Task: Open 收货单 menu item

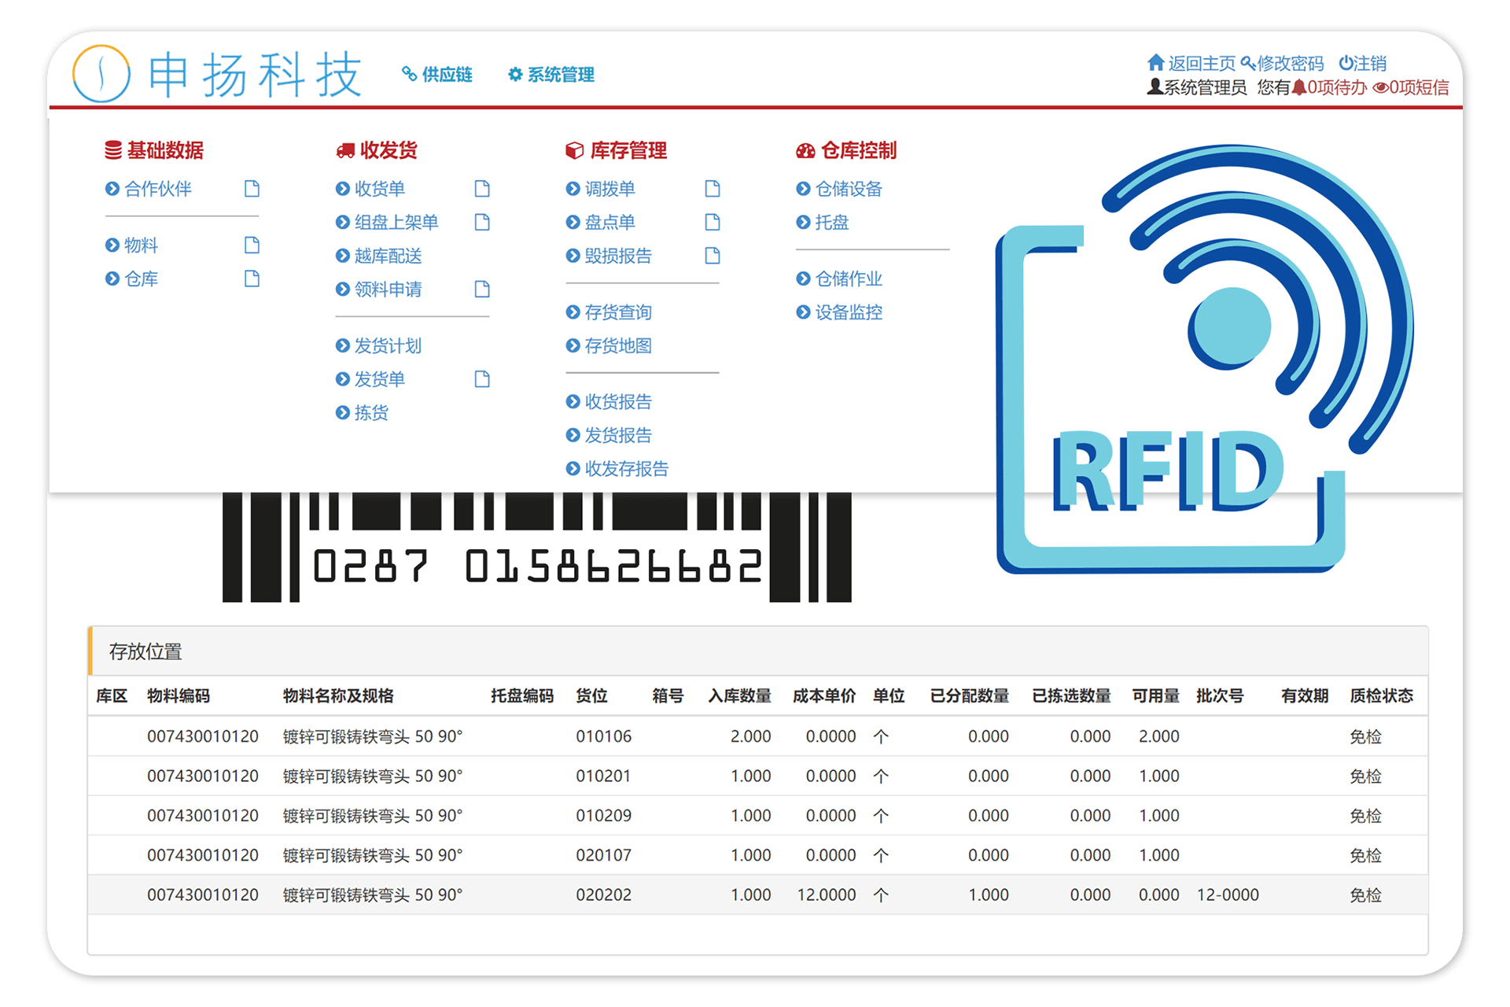Action: click(x=370, y=189)
